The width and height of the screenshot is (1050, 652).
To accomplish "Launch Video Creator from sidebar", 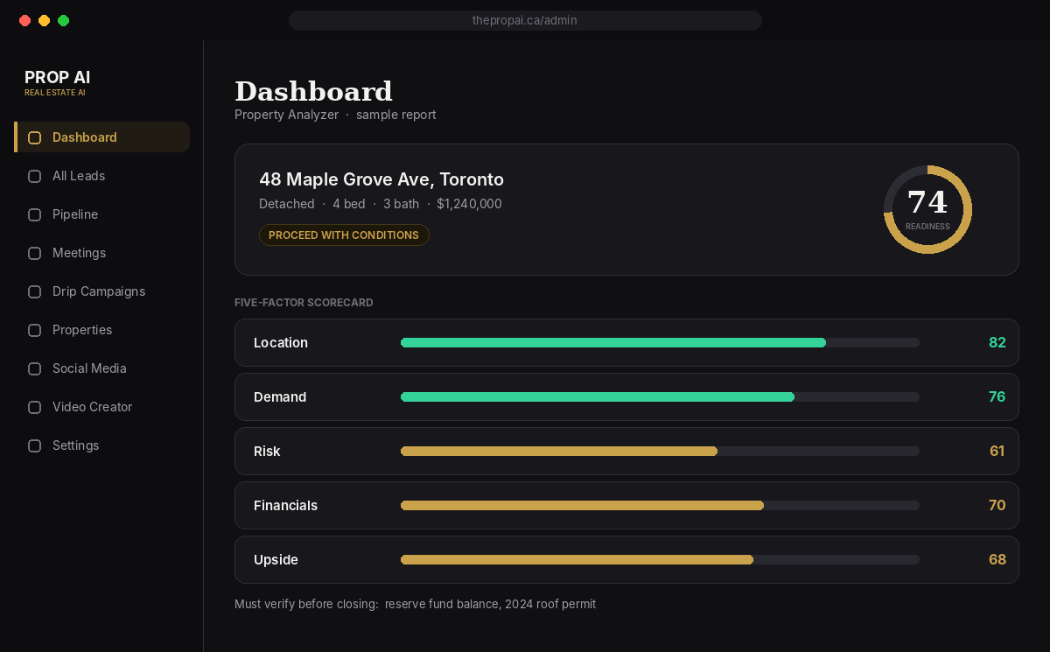I will (x=92, y=407).
